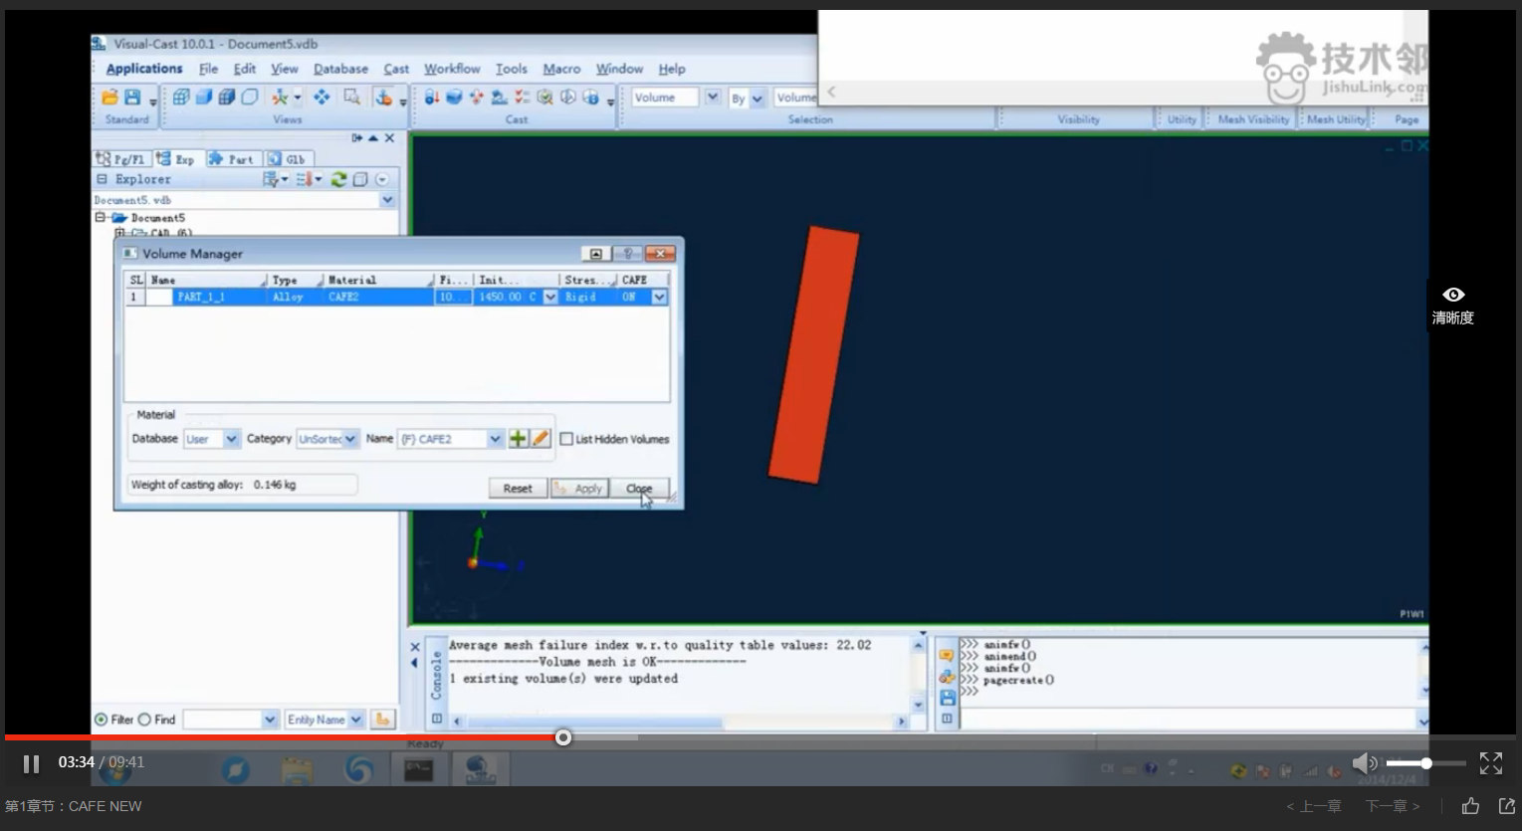Activate the zoom window magnifier icon
This screenshot has width=1522, height=831.
(x=351, y=98)
